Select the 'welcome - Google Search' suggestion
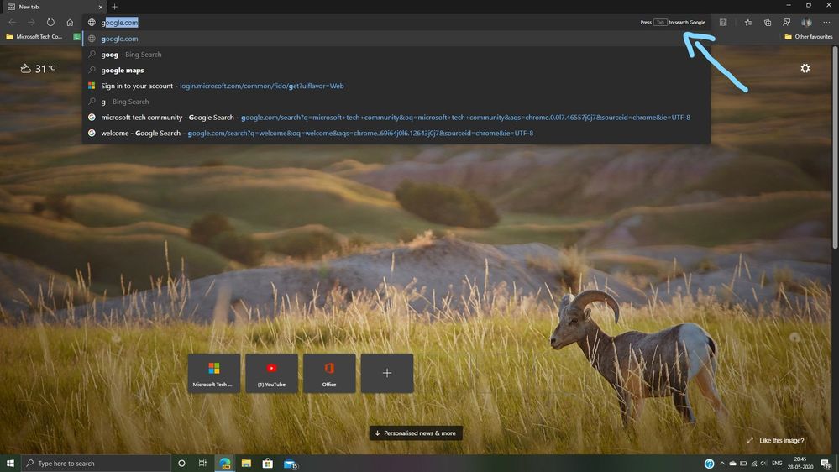The height and width of the screenshot is (472, 839). [x=396, y=133]
